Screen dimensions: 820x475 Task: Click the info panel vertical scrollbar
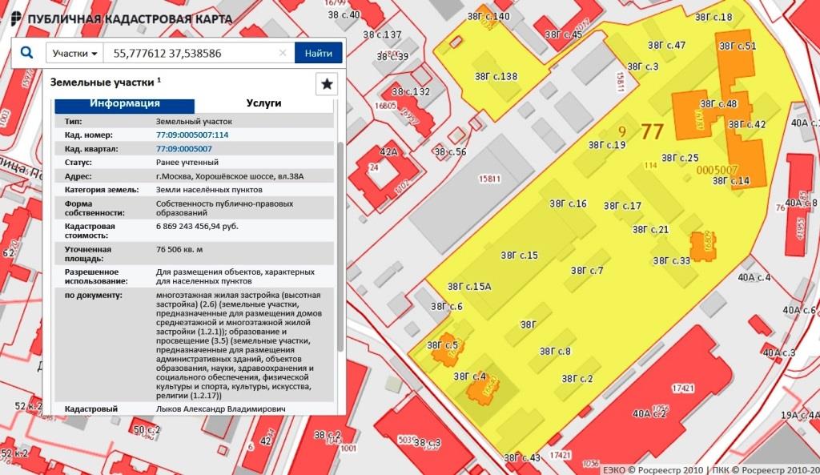(340, 240)
